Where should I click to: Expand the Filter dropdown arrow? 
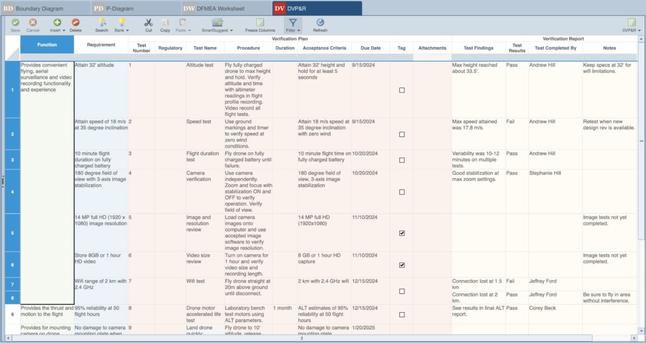298,30
